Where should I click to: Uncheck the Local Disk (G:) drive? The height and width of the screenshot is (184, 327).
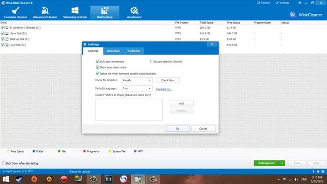[3, 44]
